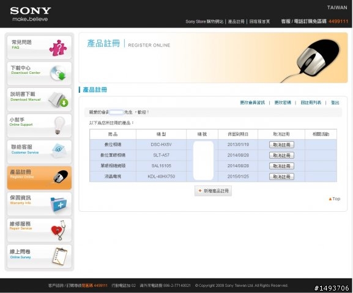
Task: Click the 數位相機 product cell
Action: (x=113, y=145)
